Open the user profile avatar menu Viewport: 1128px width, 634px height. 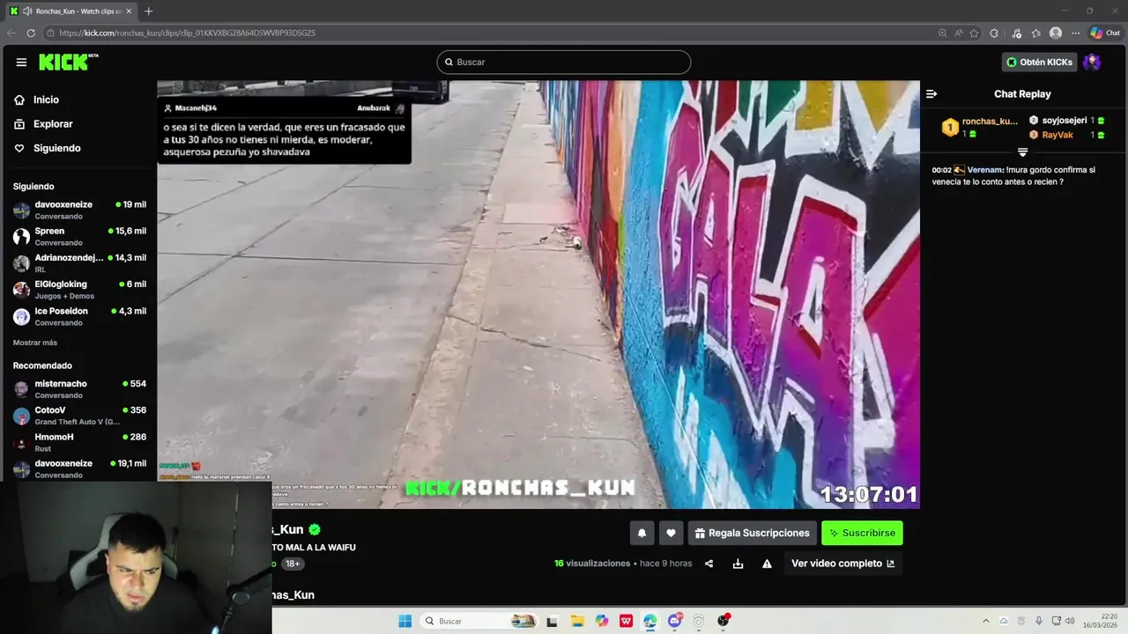coord(1092,62)
